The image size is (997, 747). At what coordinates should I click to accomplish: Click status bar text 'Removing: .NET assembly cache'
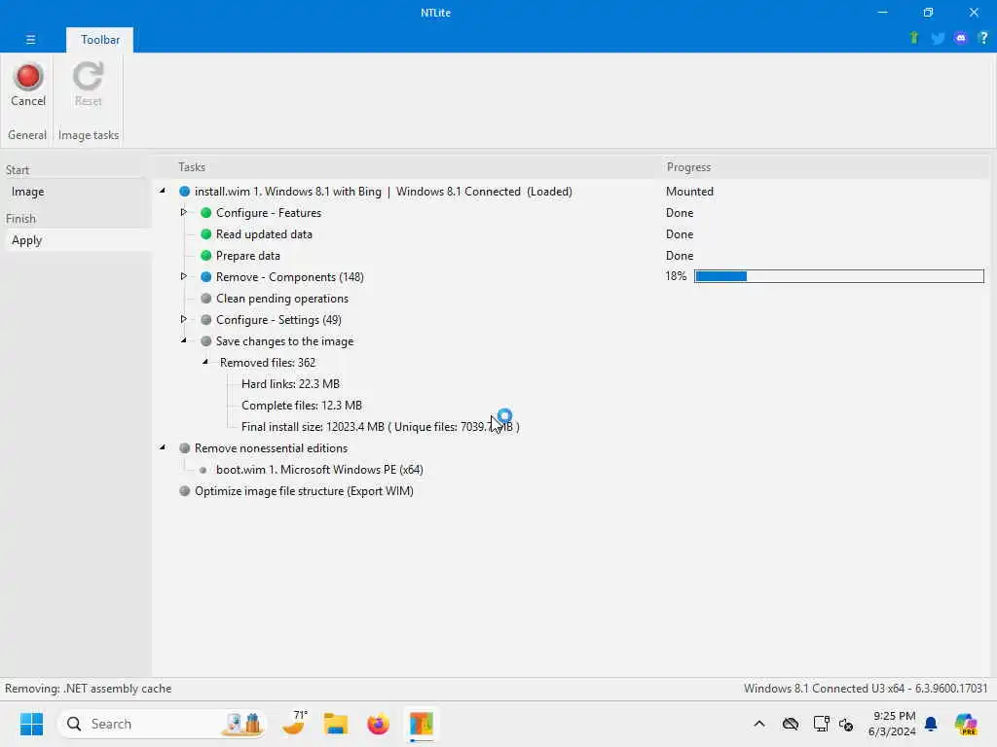click(89, 689)
